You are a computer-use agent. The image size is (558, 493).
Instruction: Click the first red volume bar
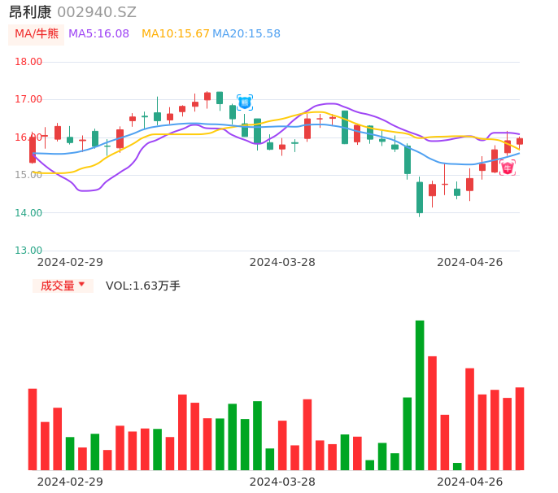[x=33, y=429]
